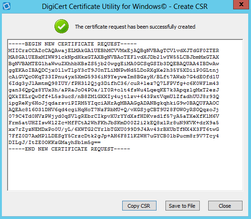Click the CSR line starting with ggEKAoIBAQDCjx01
Screen dimensions: 251x219
[x=114, y=70]
